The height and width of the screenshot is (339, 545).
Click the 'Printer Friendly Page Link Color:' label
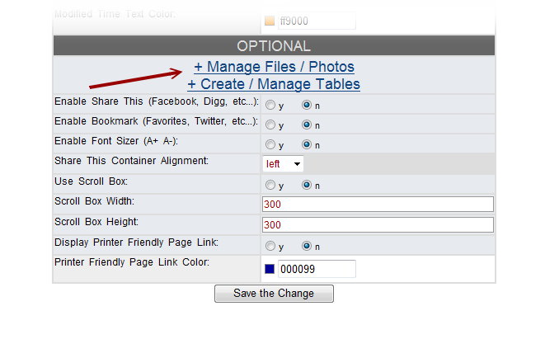tap(132, 262)
